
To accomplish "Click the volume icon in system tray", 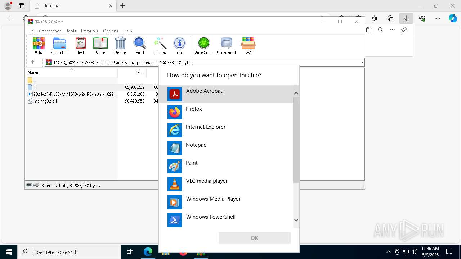I will click(x=414, y=252).
